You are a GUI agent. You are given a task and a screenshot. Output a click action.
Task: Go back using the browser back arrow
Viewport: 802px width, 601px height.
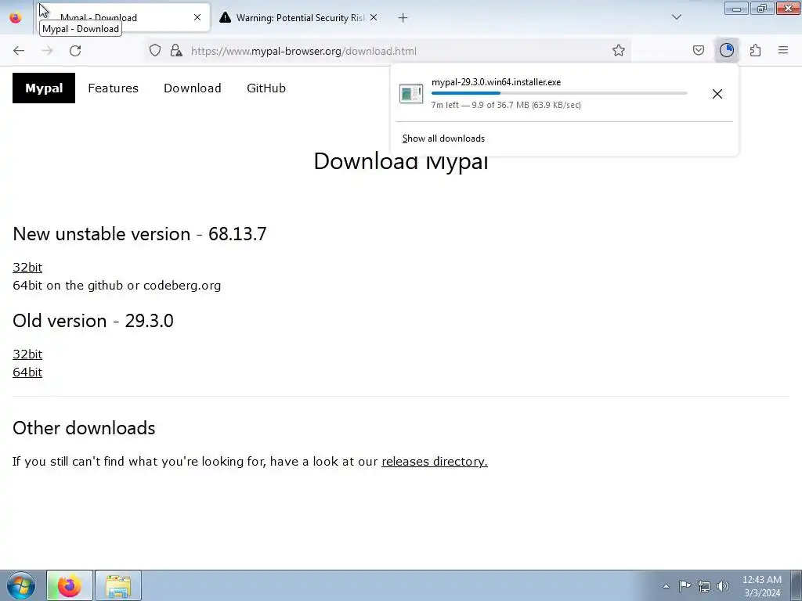[x=19, y=51]
